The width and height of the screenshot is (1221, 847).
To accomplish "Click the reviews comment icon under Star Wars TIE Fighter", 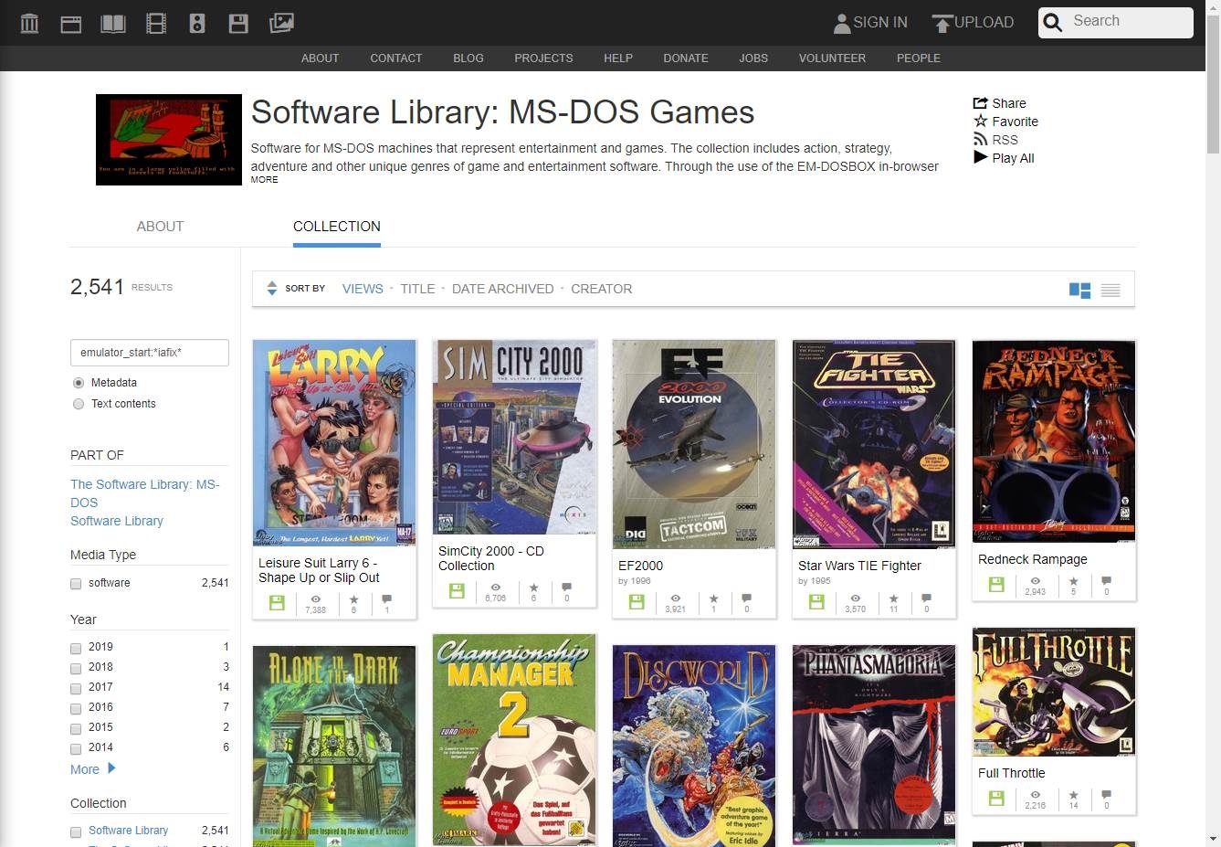I will pos(926,598).
